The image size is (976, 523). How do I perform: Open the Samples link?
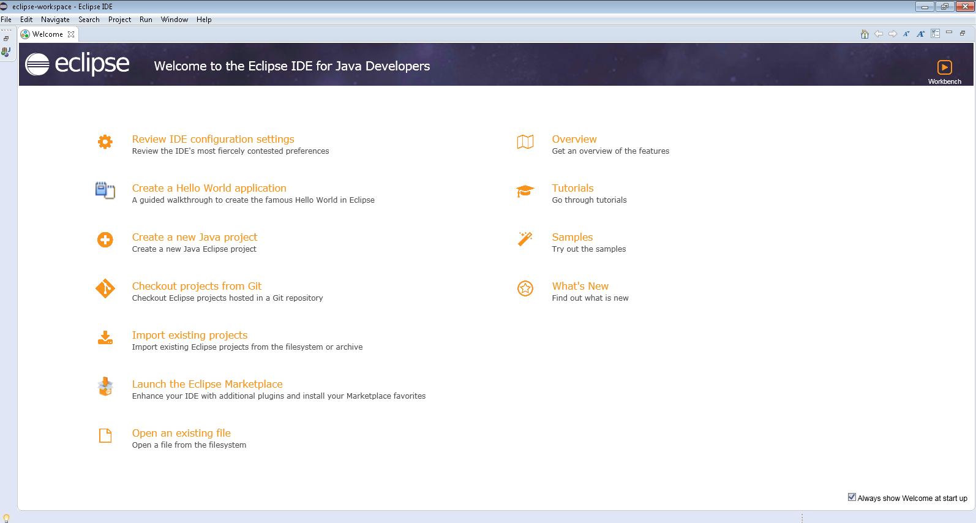(572, 237)
